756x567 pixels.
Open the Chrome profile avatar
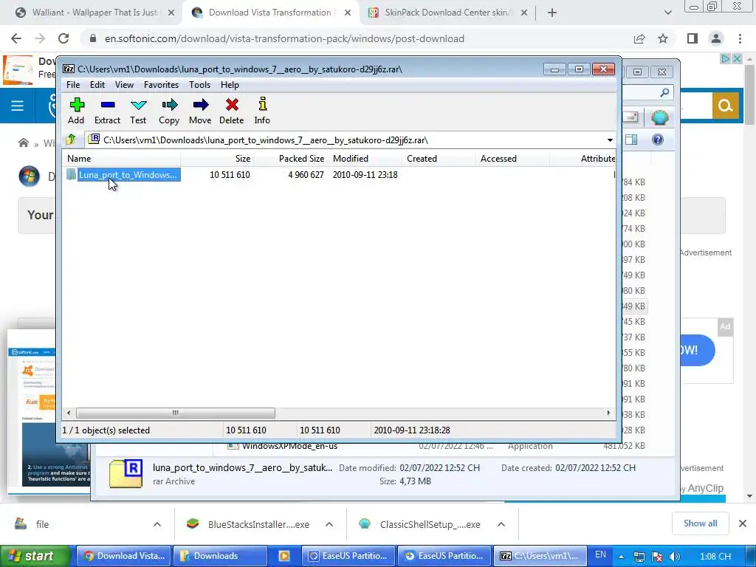point(716,38)
